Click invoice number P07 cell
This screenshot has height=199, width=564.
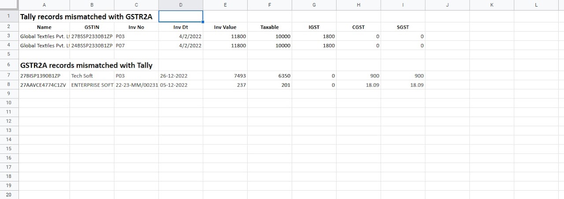point(136,45)
